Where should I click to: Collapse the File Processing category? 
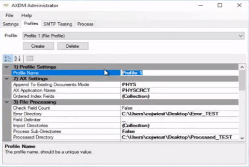(7, 102)
